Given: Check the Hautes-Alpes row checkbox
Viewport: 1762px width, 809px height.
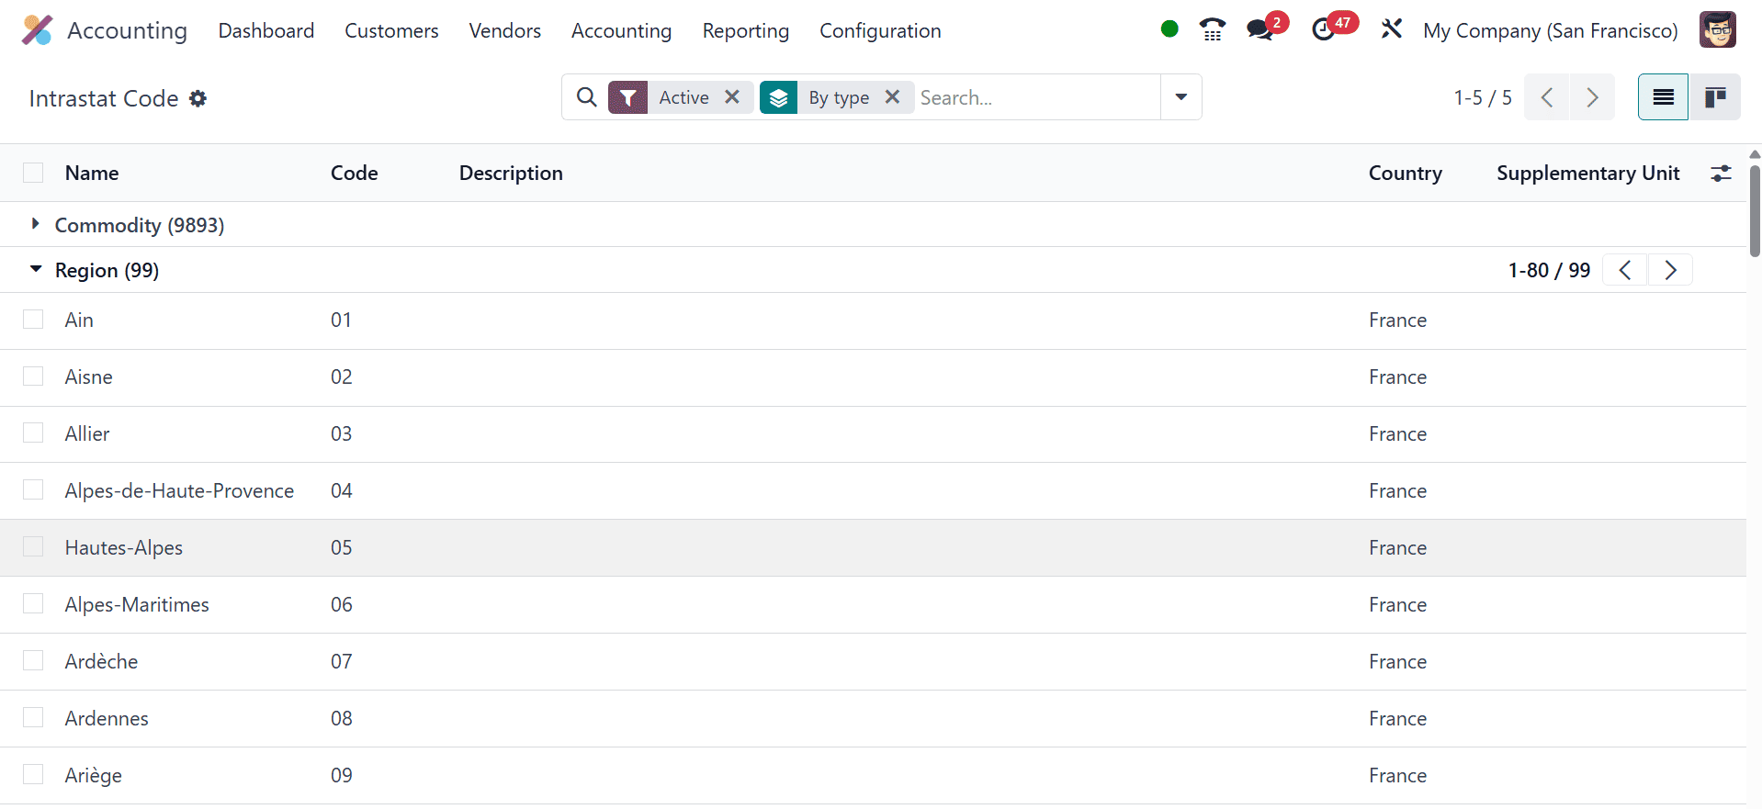Looking at the screenshot, I should click(33, 547).
